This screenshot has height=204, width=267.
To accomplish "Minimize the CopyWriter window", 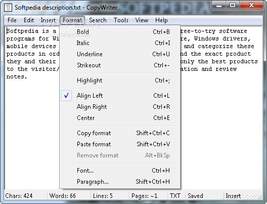I will coord(219,6).
